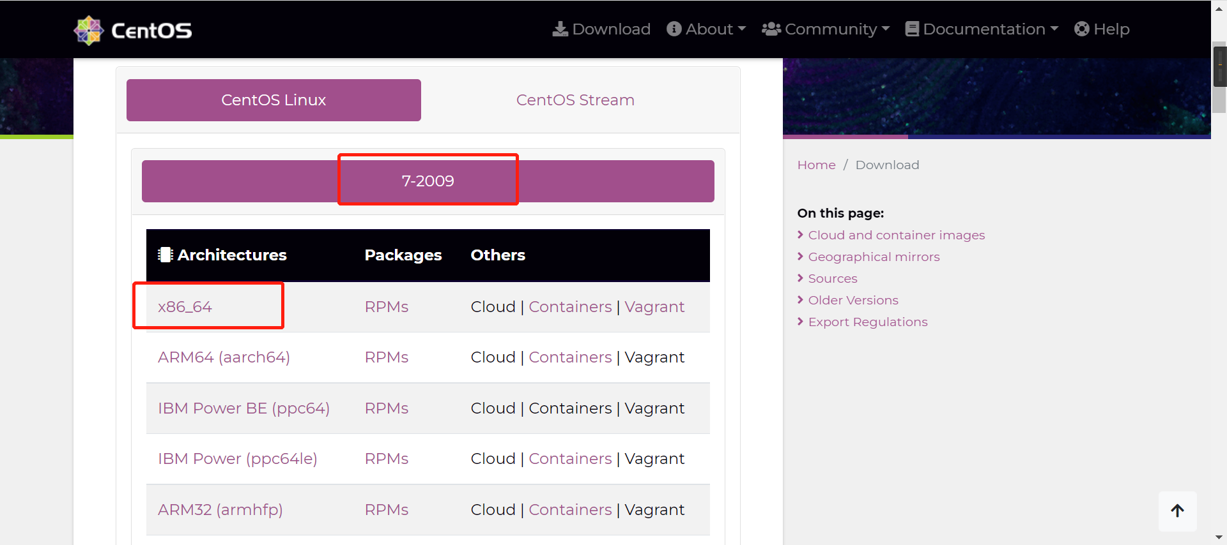This screenshot has height=545, width=1227.
Task: Click chevron beside Older Versions
Action: click(x=800, y=300)
